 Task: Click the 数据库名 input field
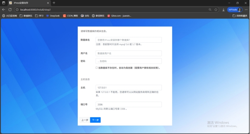(129, 40)
